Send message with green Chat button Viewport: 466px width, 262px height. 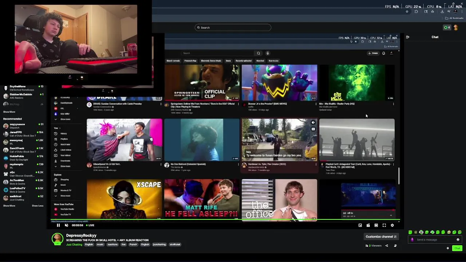pyautogui.click(x=457, y=248)
